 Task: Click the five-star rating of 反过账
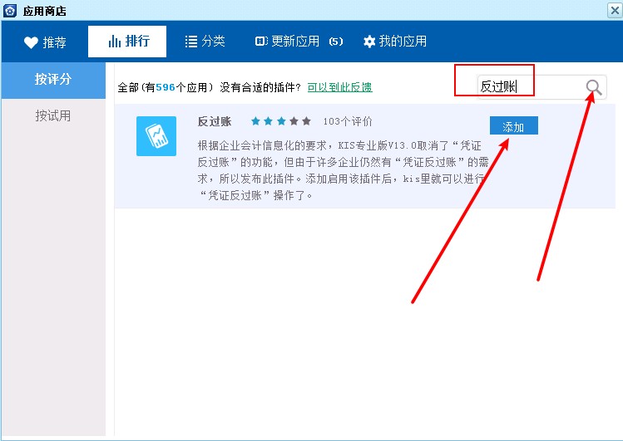coord(281,122)
